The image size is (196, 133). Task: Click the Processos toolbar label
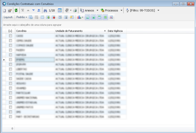[x=111, y=10]
